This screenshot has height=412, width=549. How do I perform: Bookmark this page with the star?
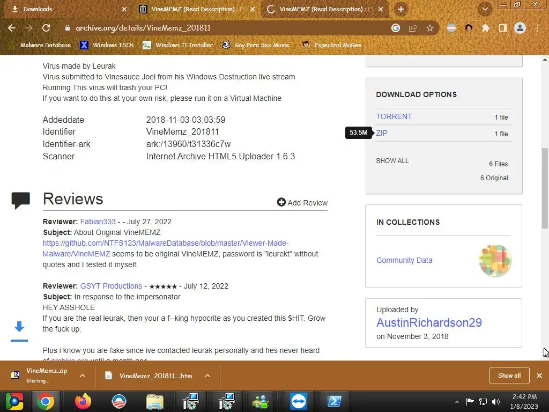tap(430, 28)
